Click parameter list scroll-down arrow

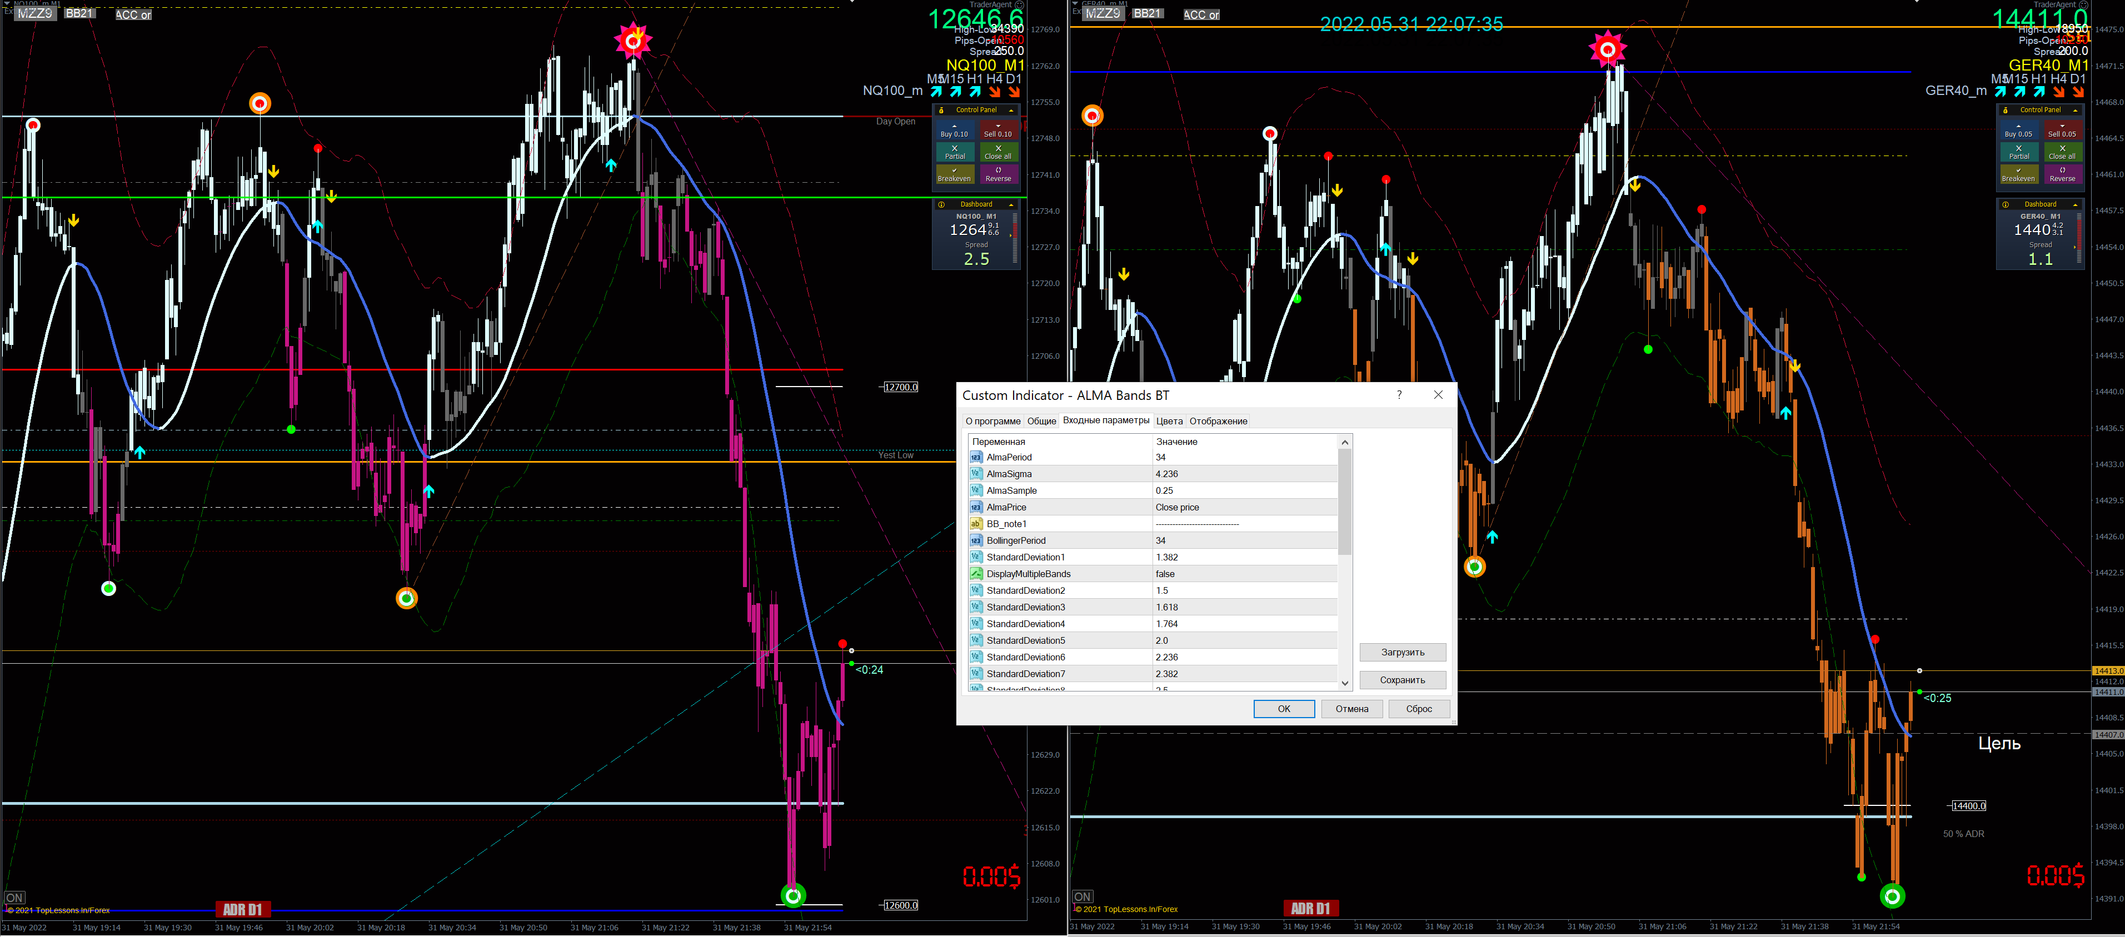1345,683
